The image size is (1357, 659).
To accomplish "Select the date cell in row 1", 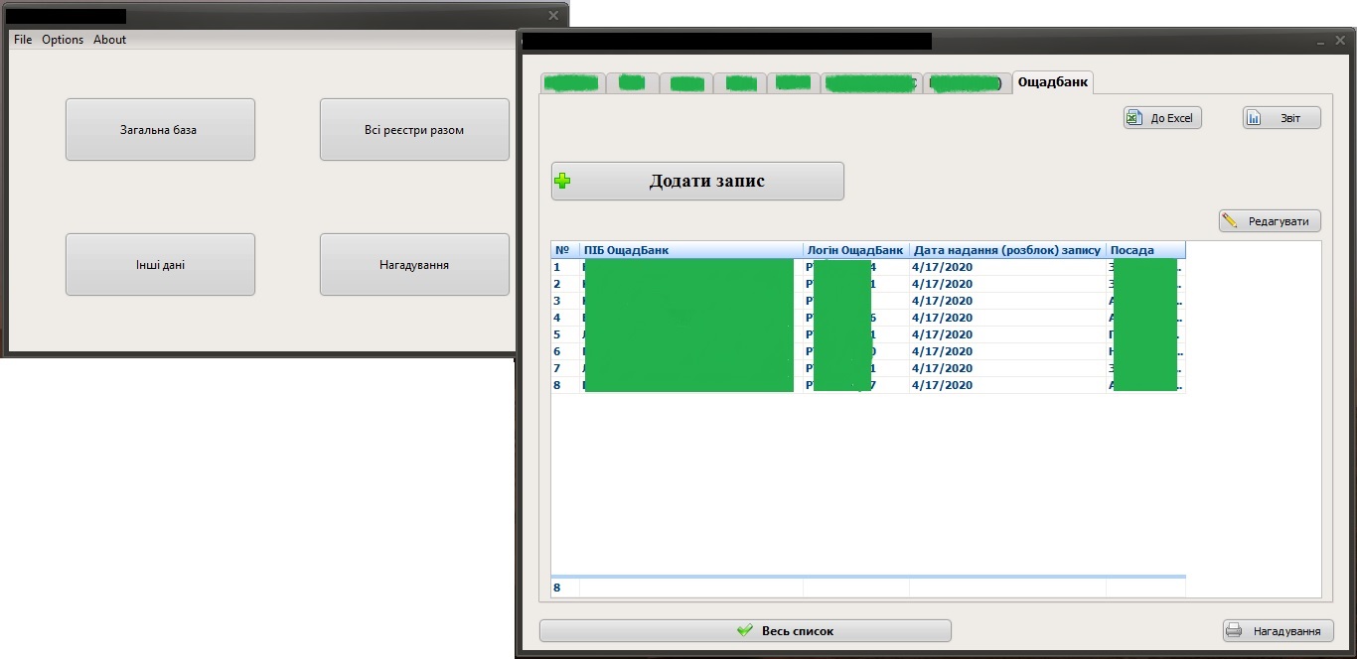I will [x=1007, y=267].
